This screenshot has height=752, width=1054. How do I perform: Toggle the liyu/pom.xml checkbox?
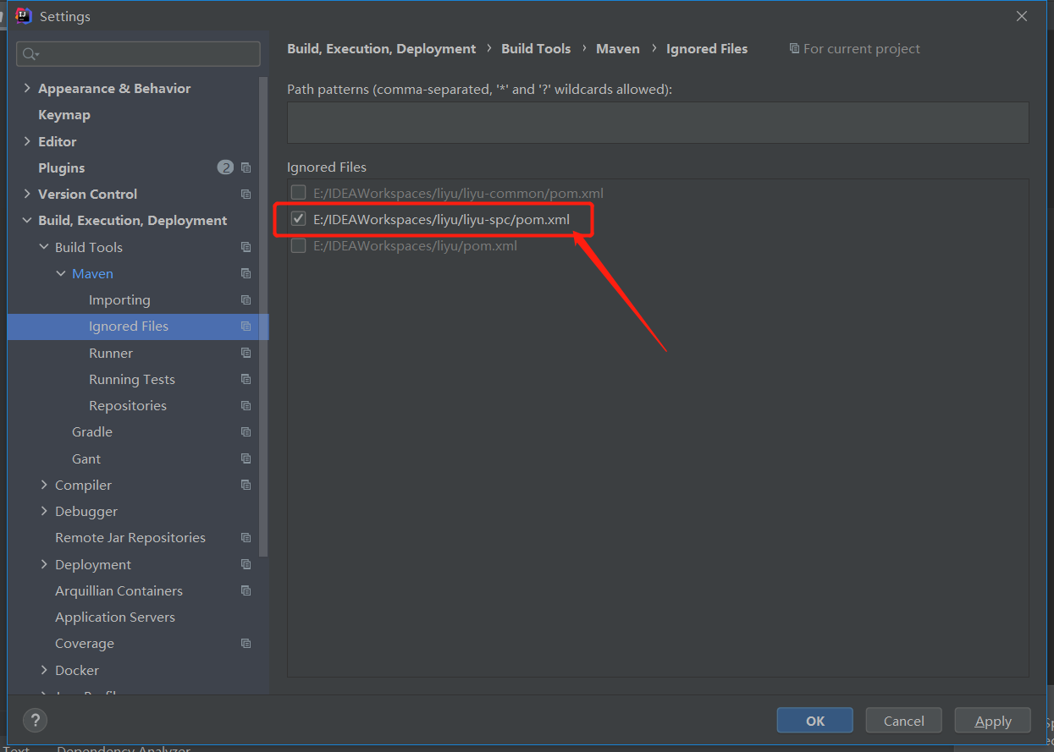pyautogui.click(x=298, y=245)
